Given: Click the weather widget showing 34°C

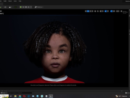Looking at the screenshot, I should coord(121,96).
